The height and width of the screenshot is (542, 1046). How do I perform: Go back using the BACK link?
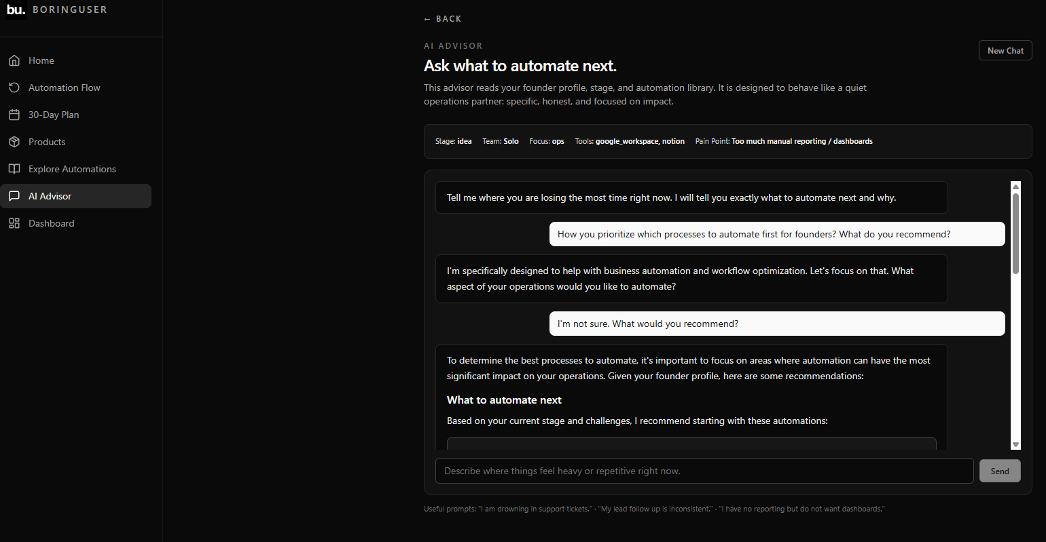442,18
